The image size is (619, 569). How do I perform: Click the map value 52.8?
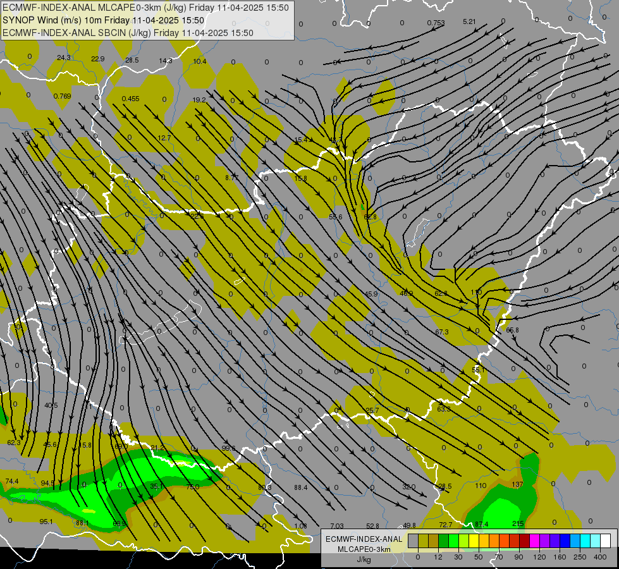[372, 525]
